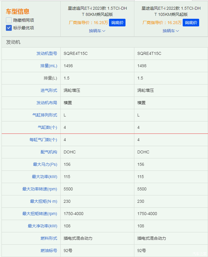Image resolution: width=208 pixels, height=257 pixels.
Task: Click the 最大扭矩转速(rpm) parameter link
Action: (40, 213)
